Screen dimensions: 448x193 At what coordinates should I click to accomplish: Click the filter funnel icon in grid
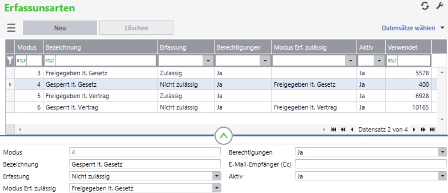coord(10,60)
